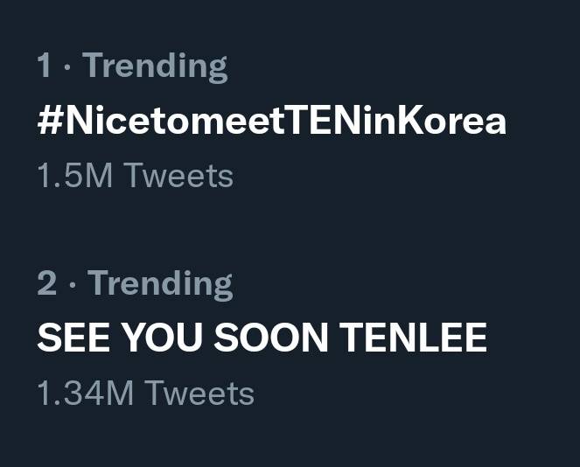Click the hash symbol of the top trend

point(48,121)
